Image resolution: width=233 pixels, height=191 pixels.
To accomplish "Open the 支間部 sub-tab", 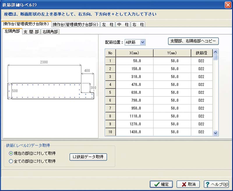I will [x=31, y=32].
